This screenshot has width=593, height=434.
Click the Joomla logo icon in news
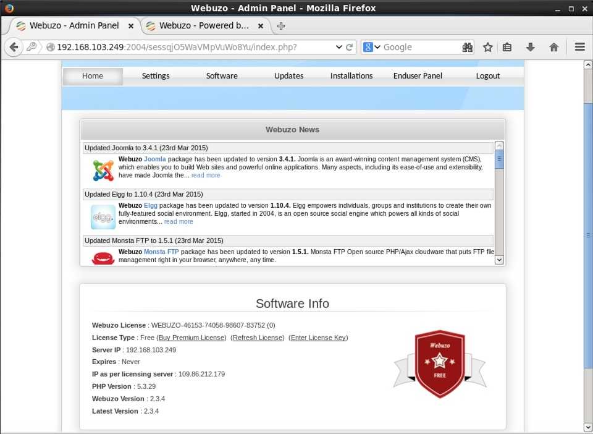103,170
